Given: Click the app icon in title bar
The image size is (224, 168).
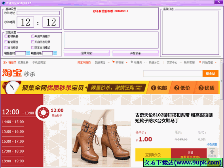Looking at the screenshot, I should (4, 3).
